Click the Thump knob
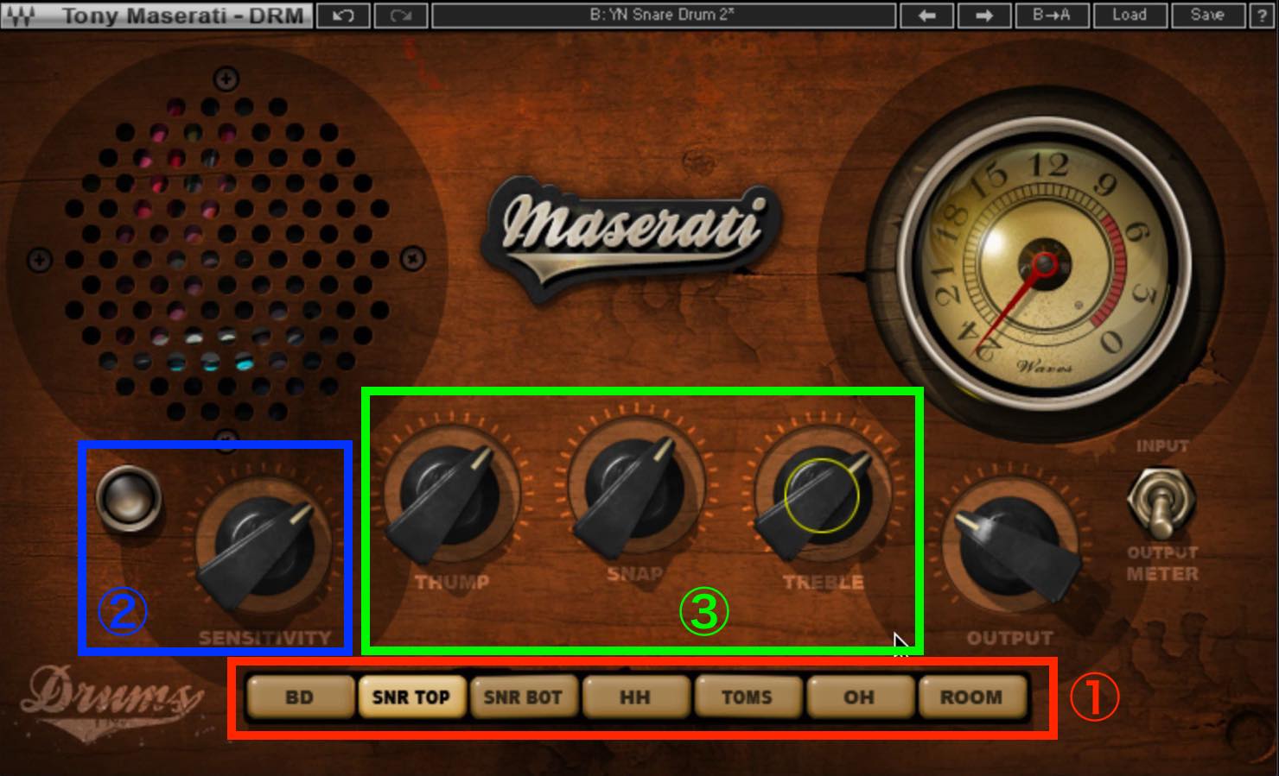This screenshot has height=776, width=1279. [453, 494]
